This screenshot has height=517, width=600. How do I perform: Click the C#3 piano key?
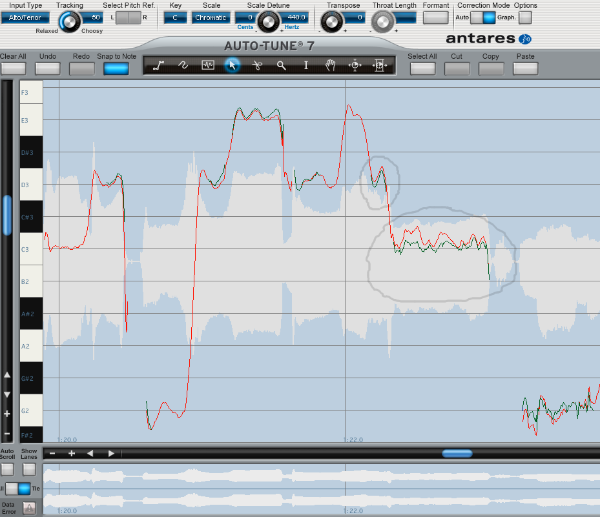32,217
